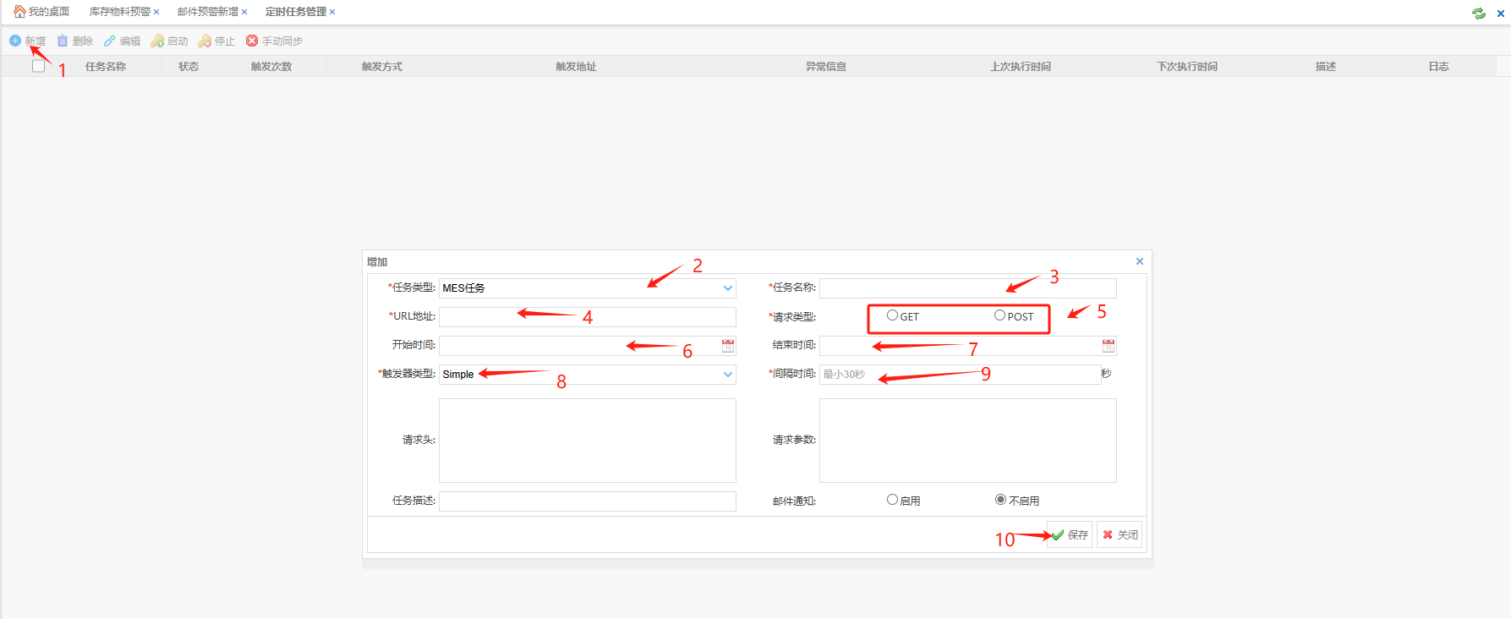The width and height of the screenshot is (1511, 619).
Task: Click the 编辑 edit pencil icon
Action: point(110,41)
